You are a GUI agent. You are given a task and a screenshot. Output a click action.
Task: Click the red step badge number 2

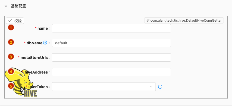tap(11, 42)
